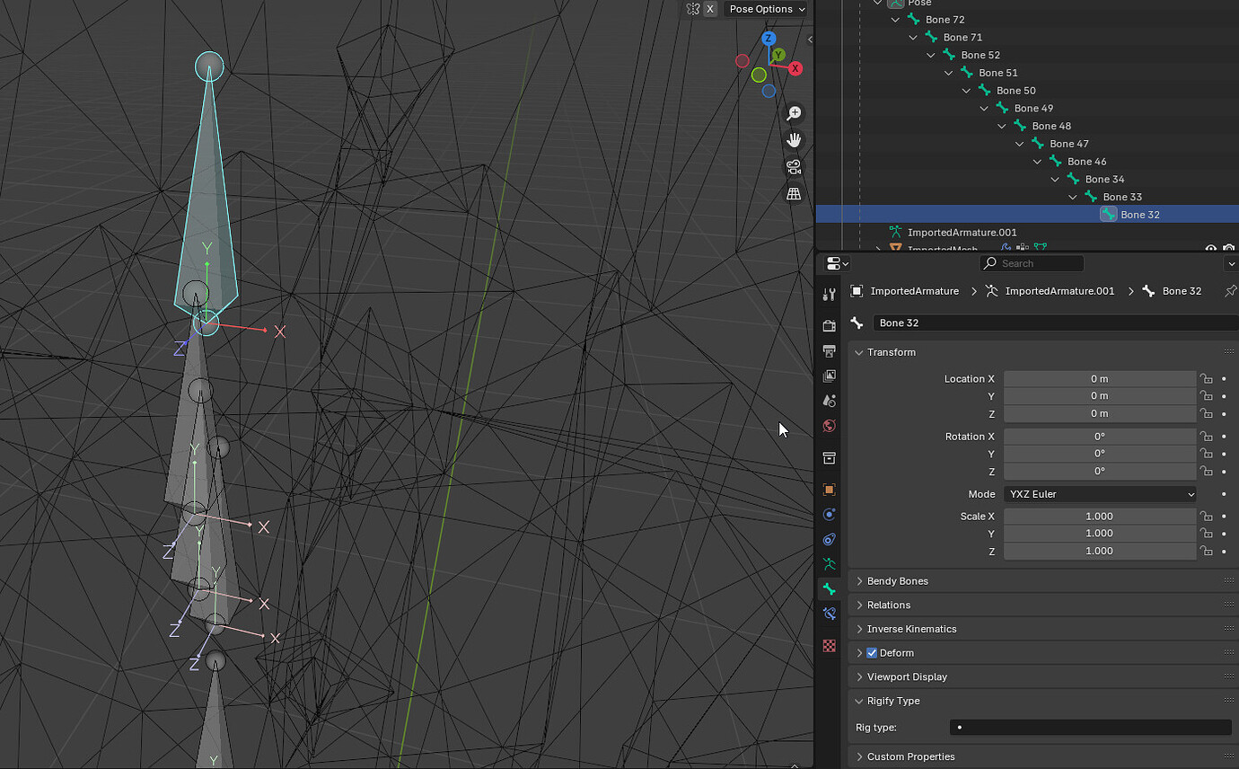Screen dimensions: 1239x769
Task: Toggle camera view icon in viewport
Action: click(x=794, y=167)
